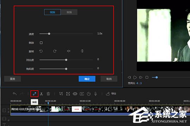This screenshot has width=190, height=126.
Task: Click the saturation value 0
Action: [x=98, y=68]
